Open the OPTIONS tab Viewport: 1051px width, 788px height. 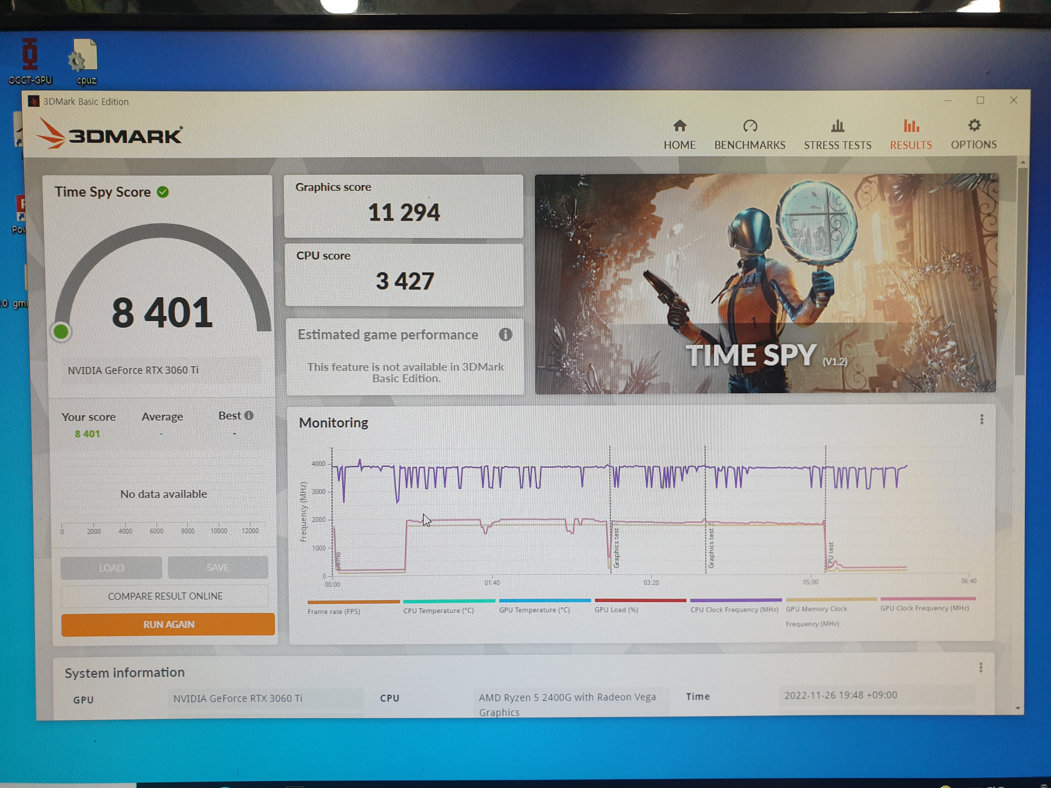click(974, 134)
